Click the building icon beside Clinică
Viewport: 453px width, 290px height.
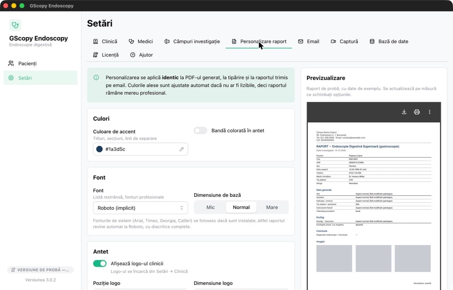pyautogui.click(x=96, y=41)
